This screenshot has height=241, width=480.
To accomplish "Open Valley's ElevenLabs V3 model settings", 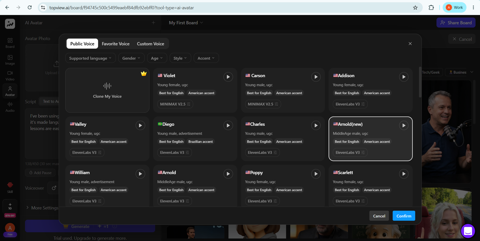I will [x=87, y=153].
